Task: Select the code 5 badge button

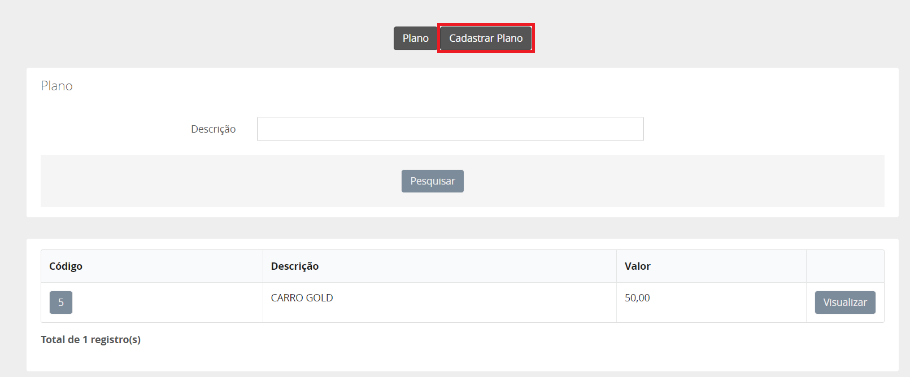Action: point(61,303)
